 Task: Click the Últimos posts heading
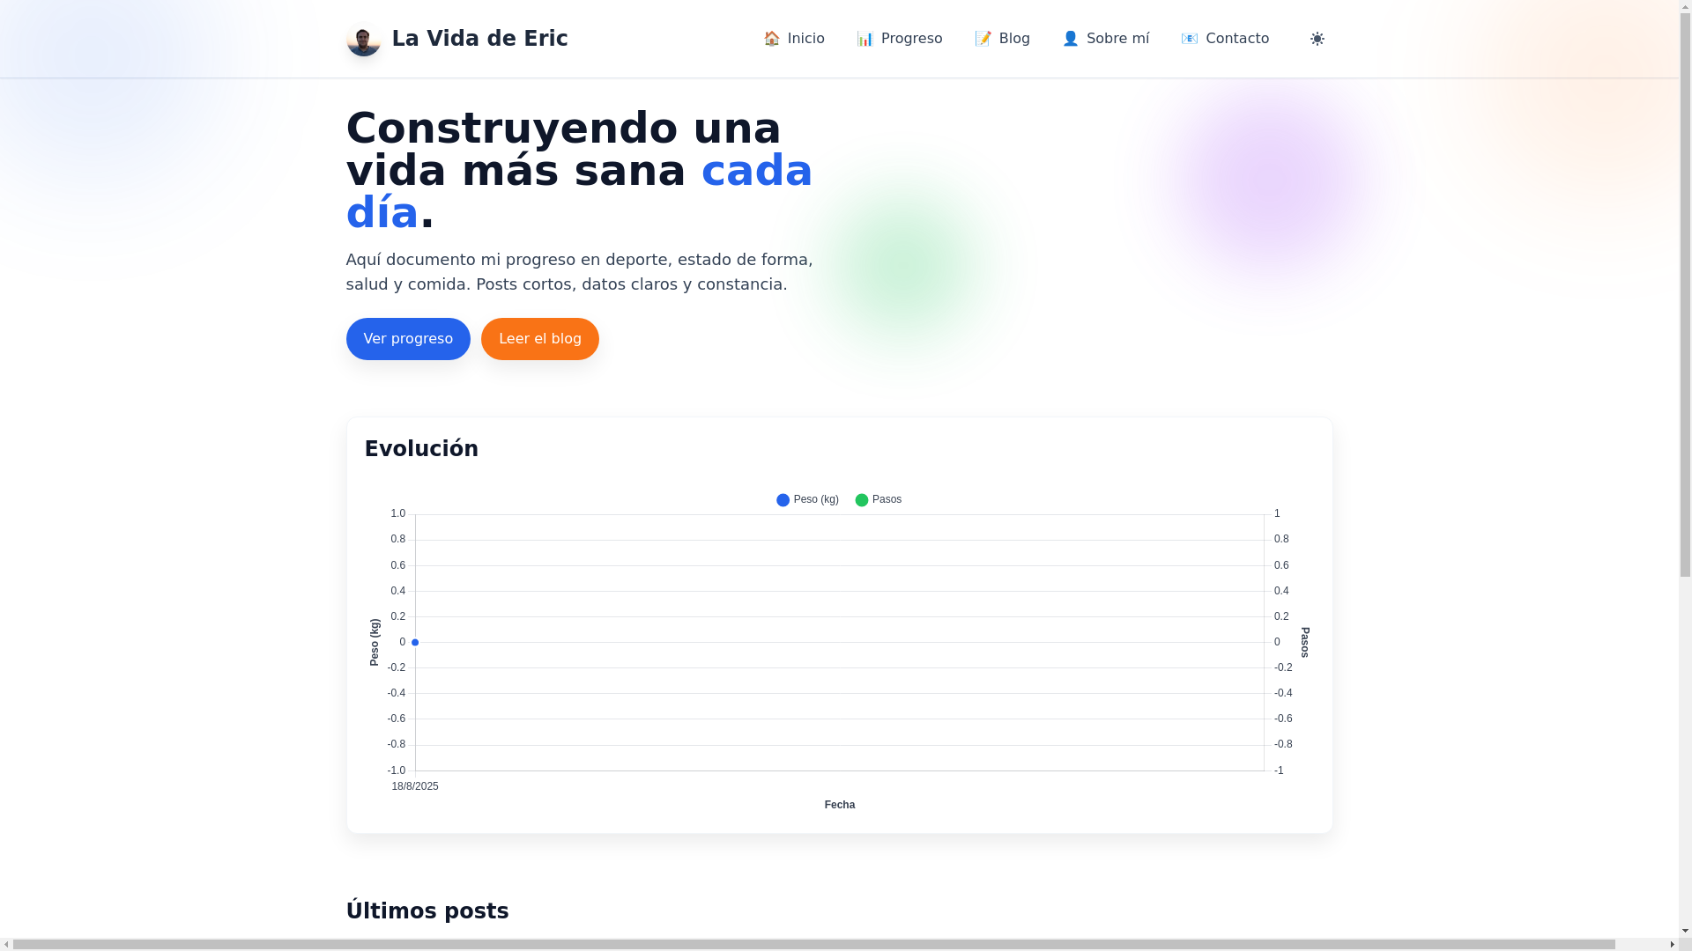tap(427, 911)
